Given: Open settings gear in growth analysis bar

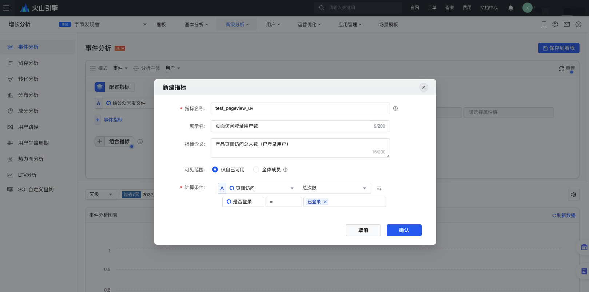Looking at the screenshot, I should point(555,24).
